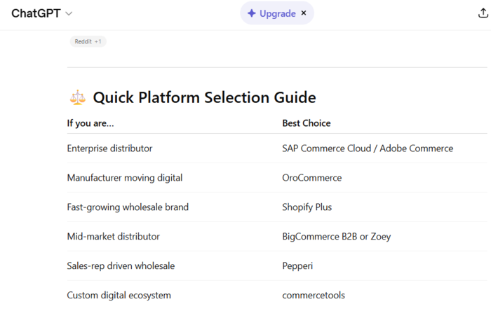Click the sparkle icon on the Upgrade button
The width and height of the screenshot is (491, 332).
[251, 13]
